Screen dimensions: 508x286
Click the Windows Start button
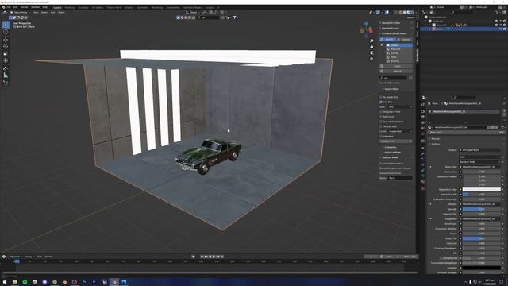(5, 282)
